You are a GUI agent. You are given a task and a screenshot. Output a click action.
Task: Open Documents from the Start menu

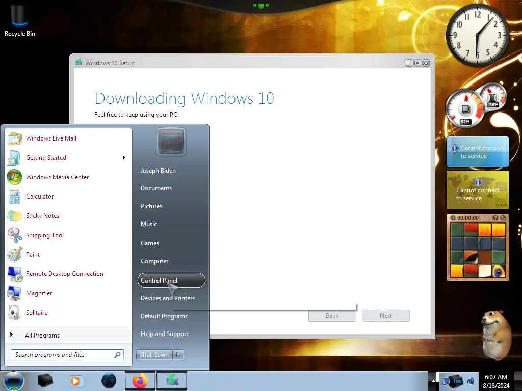tap(156, 188)
